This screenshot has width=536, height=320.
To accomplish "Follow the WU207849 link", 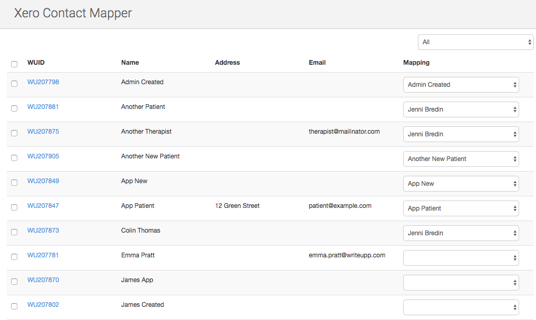I will (43, 181).
